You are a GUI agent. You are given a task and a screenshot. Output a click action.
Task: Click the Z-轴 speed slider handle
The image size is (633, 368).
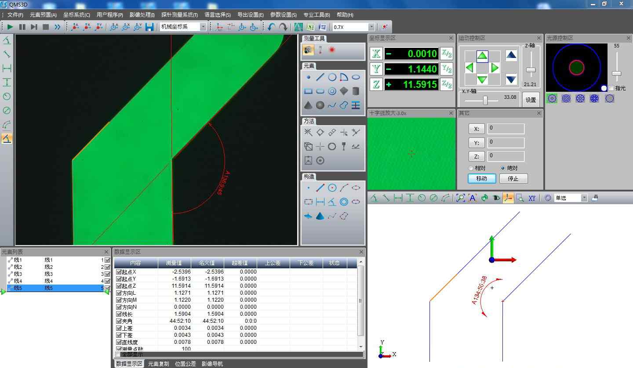point(531,70)
